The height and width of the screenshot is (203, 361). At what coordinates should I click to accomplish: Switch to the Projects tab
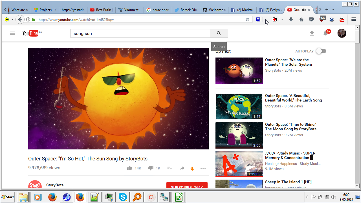coord(45,10)
